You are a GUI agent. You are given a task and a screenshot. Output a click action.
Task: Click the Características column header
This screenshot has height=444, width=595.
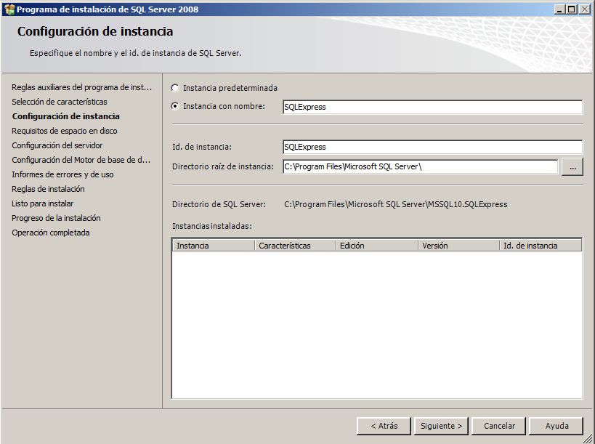(295, 246)
